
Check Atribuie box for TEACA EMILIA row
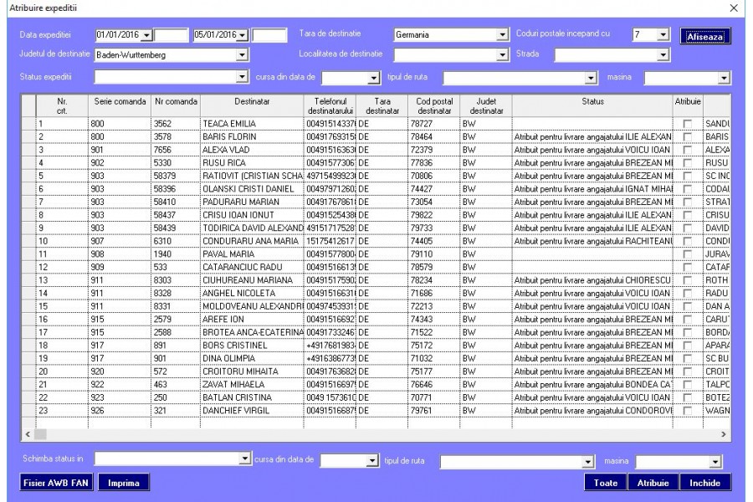pos(688,124)
